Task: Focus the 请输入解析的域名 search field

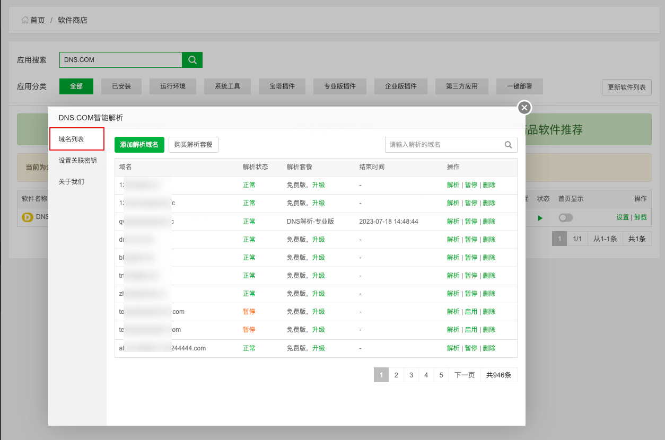Action: (x=451, y=145)
